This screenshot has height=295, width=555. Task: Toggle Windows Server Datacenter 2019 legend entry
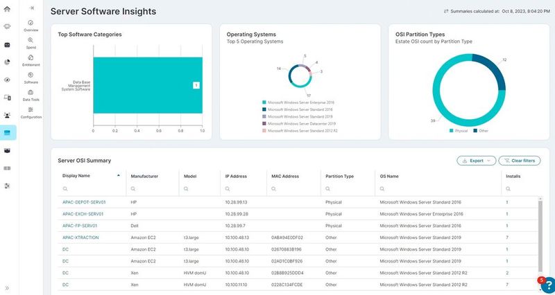pos(299,124)
